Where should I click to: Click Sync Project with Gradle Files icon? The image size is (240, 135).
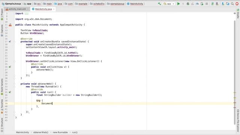click(x=213, y=4)
